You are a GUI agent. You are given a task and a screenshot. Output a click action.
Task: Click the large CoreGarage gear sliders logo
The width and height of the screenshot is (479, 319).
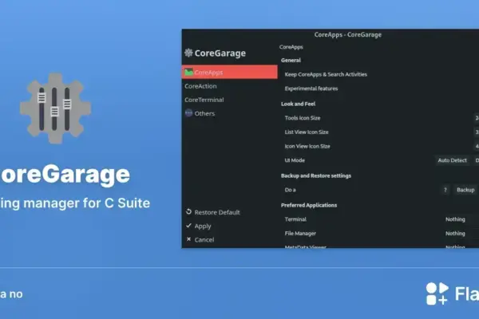click(55, 108)
